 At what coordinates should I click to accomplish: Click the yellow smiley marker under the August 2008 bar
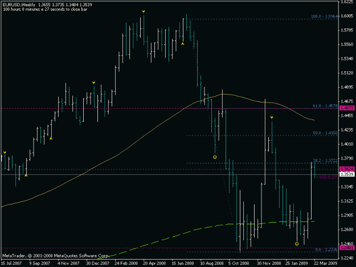click(x=215, y=157)
